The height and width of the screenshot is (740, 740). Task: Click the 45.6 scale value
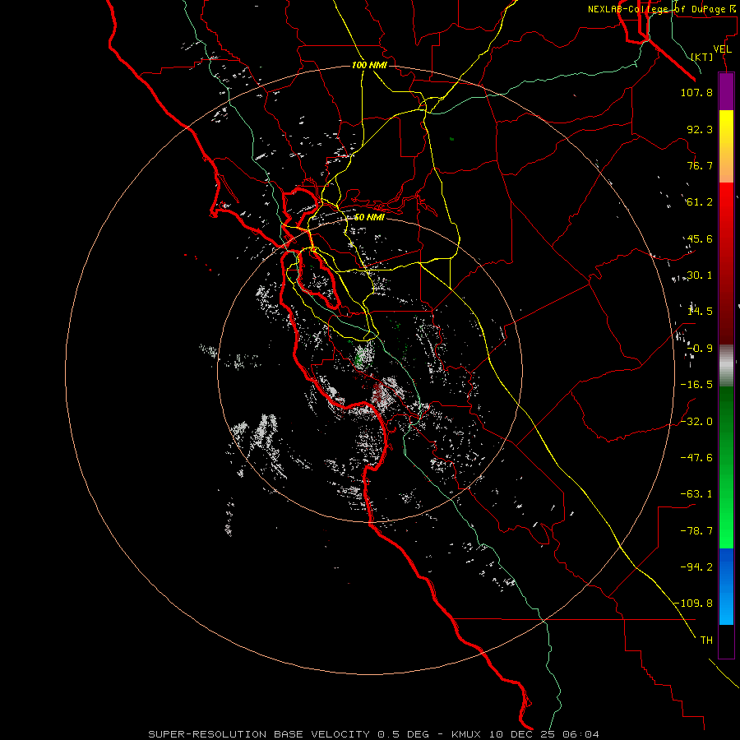click(x=700, y=238)
